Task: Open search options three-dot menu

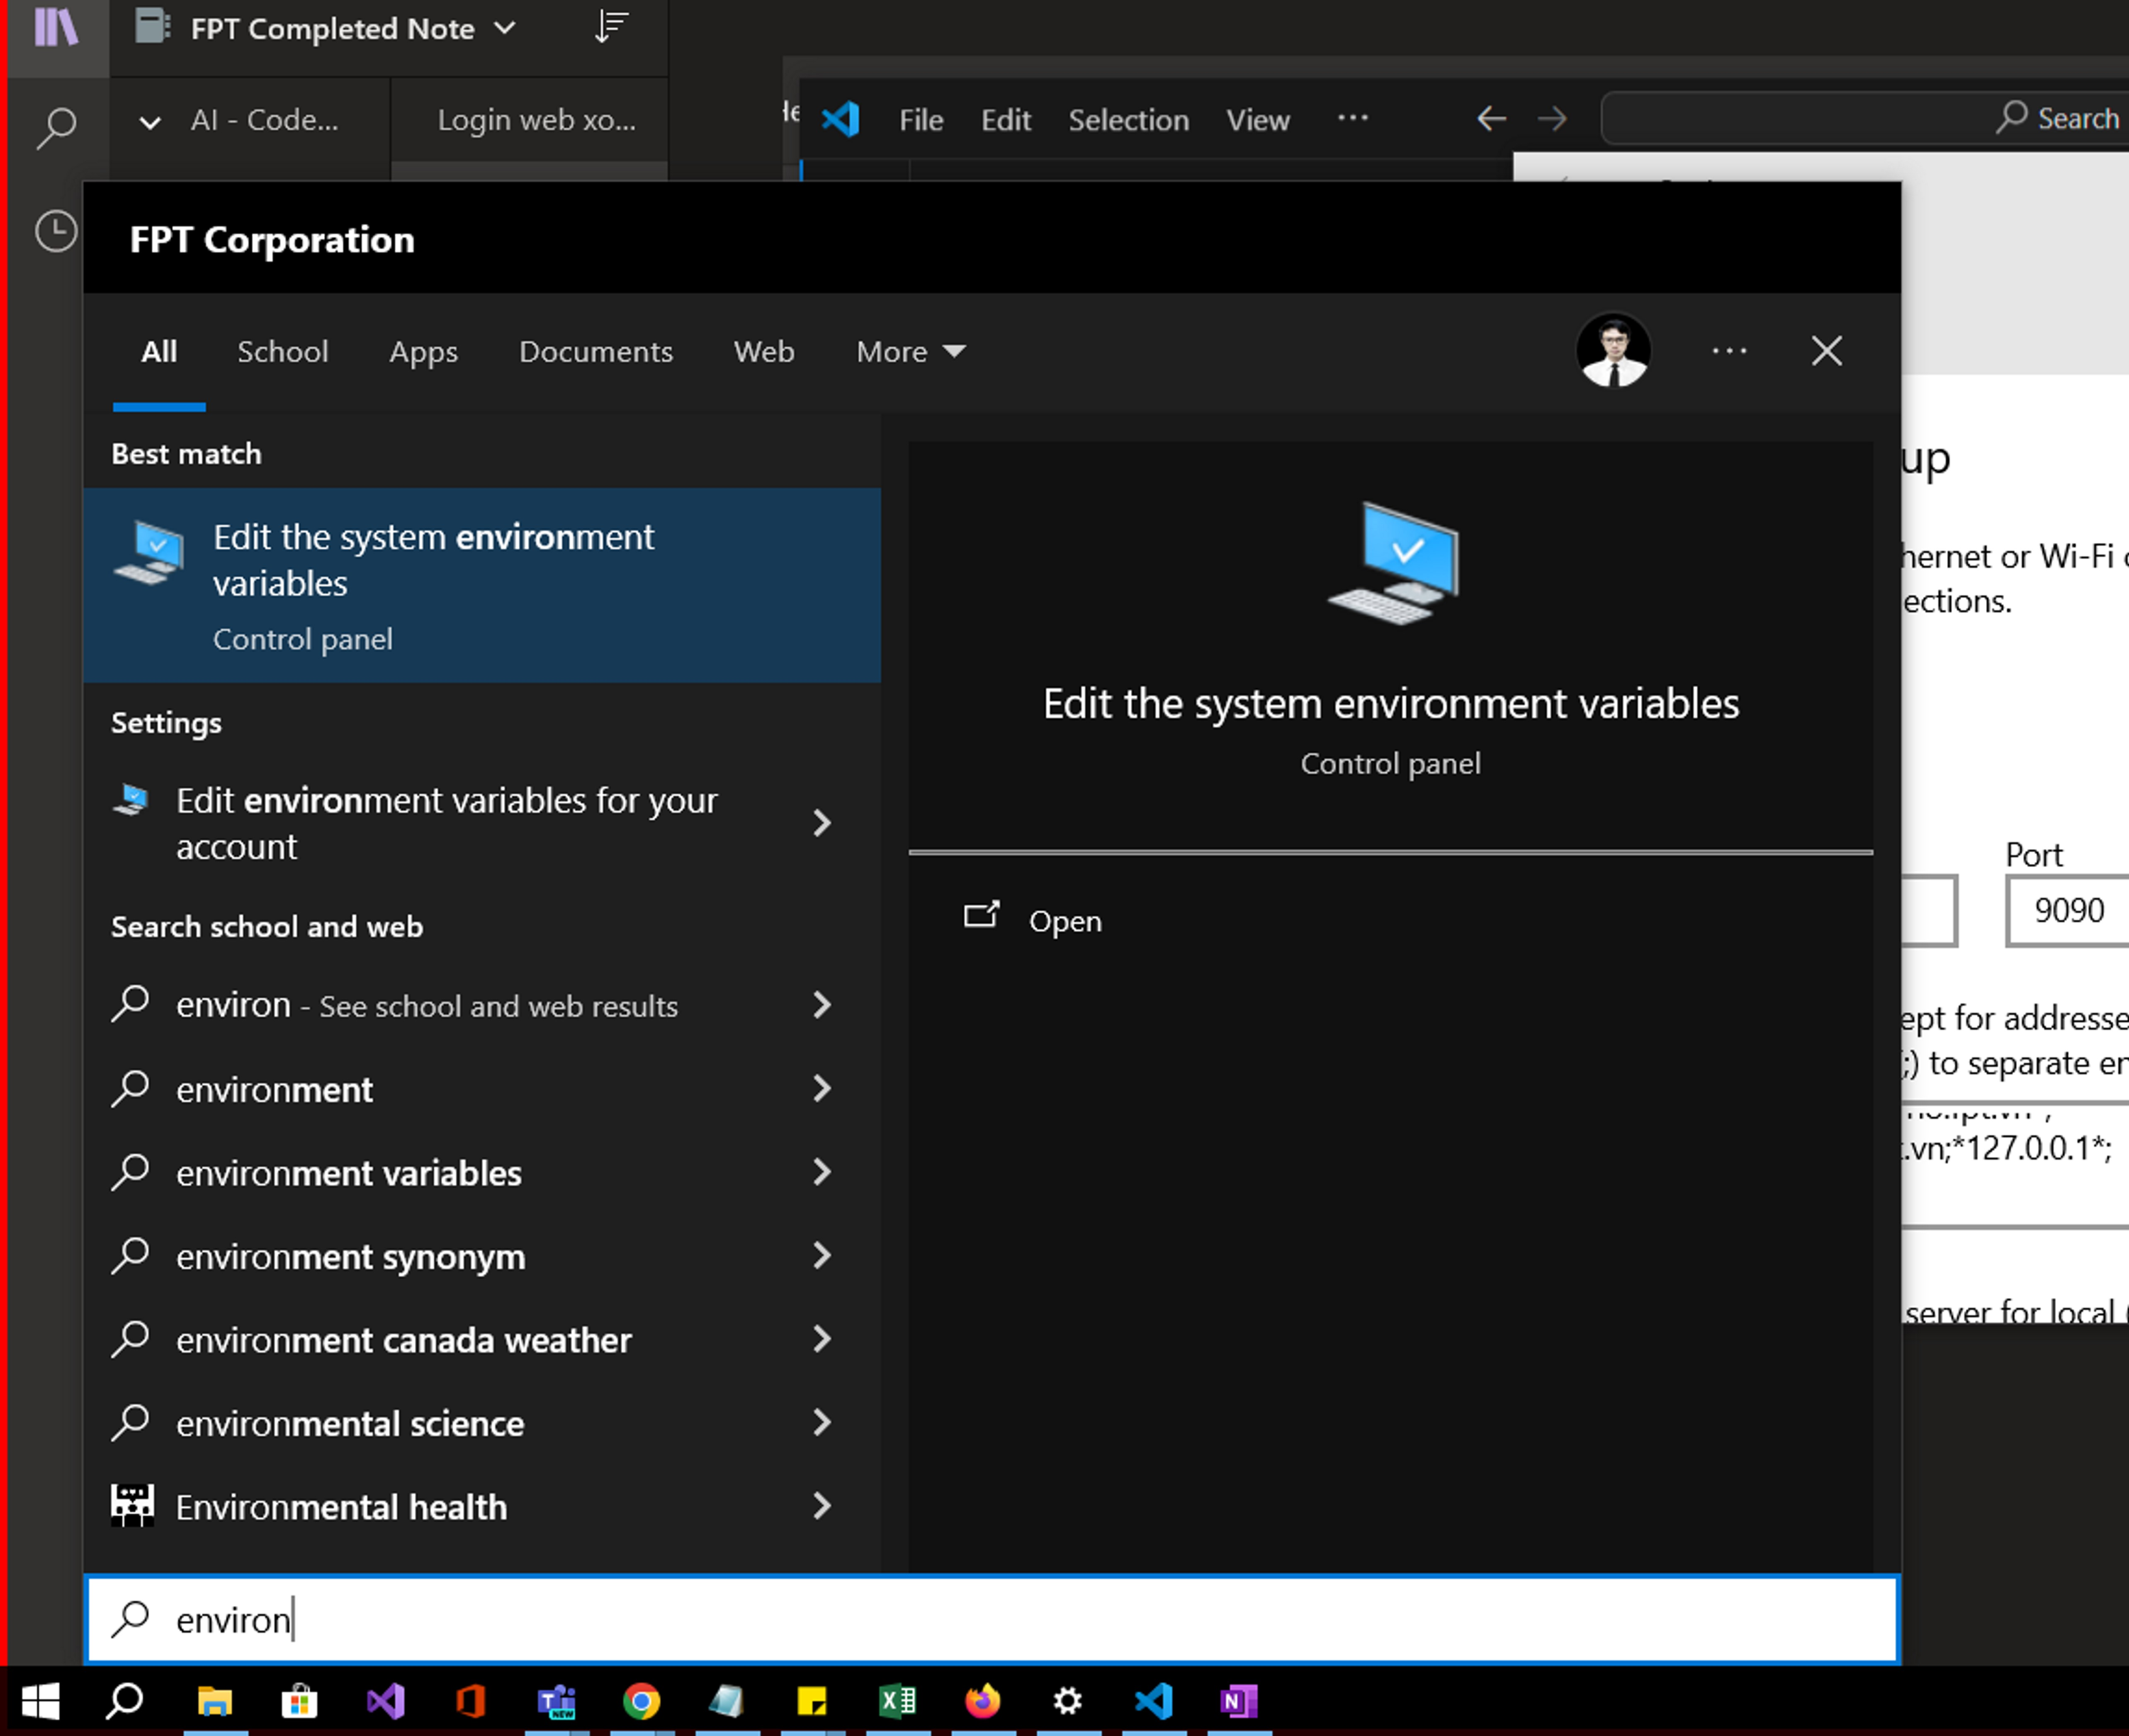Action: (1728, 351)
